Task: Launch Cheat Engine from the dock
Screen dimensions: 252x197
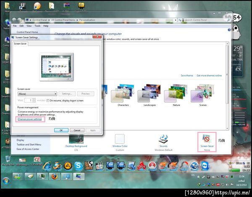Action: pyautogui.click(x=89, y=165)
